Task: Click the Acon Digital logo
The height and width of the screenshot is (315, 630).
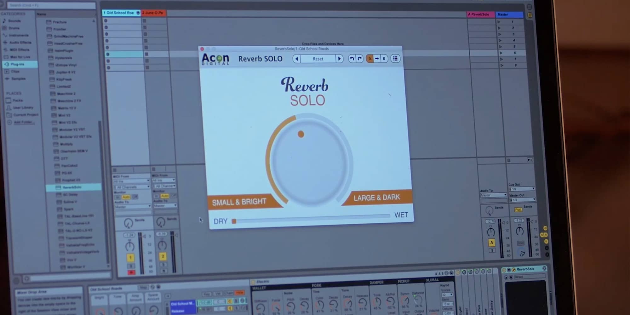Action: (x=215, y=59)
